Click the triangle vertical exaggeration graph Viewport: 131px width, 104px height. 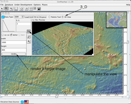pyautogui.click(x=9, y=25)
